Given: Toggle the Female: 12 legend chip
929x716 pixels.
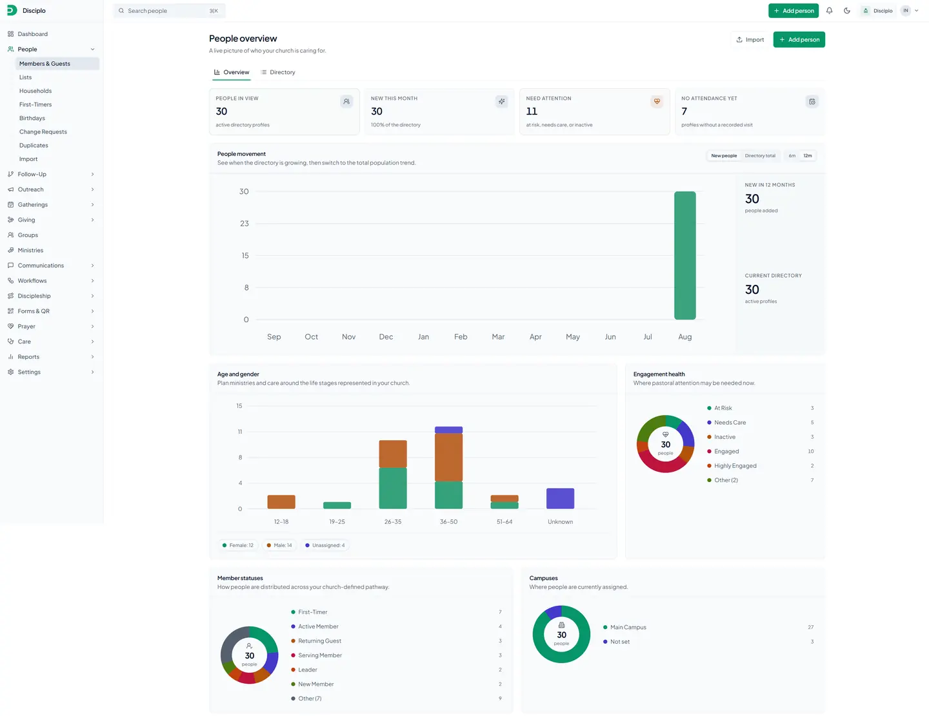Looking at the screenshot, I should 237,545.
